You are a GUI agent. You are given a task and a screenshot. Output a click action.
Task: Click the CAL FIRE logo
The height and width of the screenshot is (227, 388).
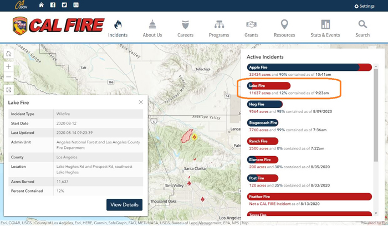(58, 25)
